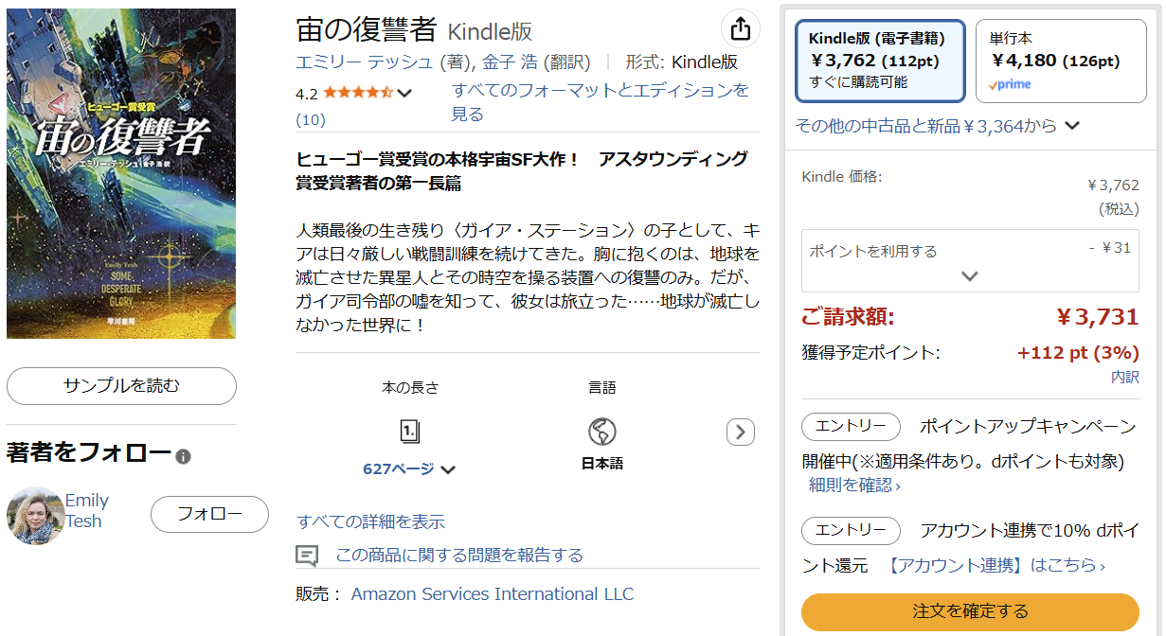1166x636 pixels.
Task: Click the 注文を確定する order button
Action: [970, 611]
